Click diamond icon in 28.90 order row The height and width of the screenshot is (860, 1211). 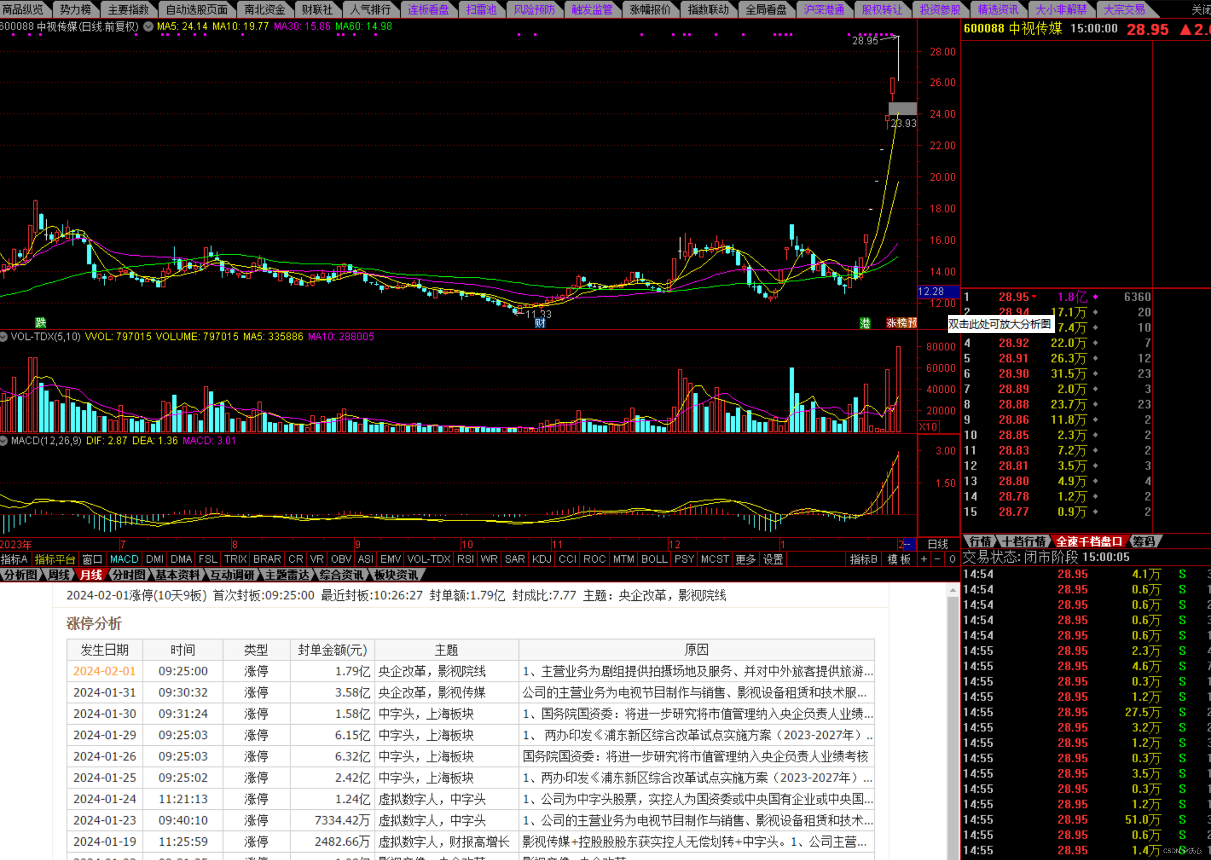click(1095, 373)
